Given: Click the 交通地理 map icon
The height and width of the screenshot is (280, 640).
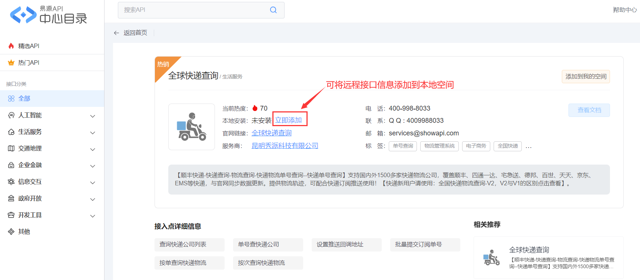Looking at the screenshot, I should (x=11, y=148).
